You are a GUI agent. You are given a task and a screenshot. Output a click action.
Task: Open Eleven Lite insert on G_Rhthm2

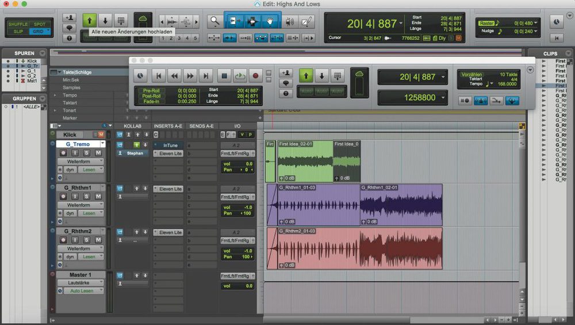168,232
